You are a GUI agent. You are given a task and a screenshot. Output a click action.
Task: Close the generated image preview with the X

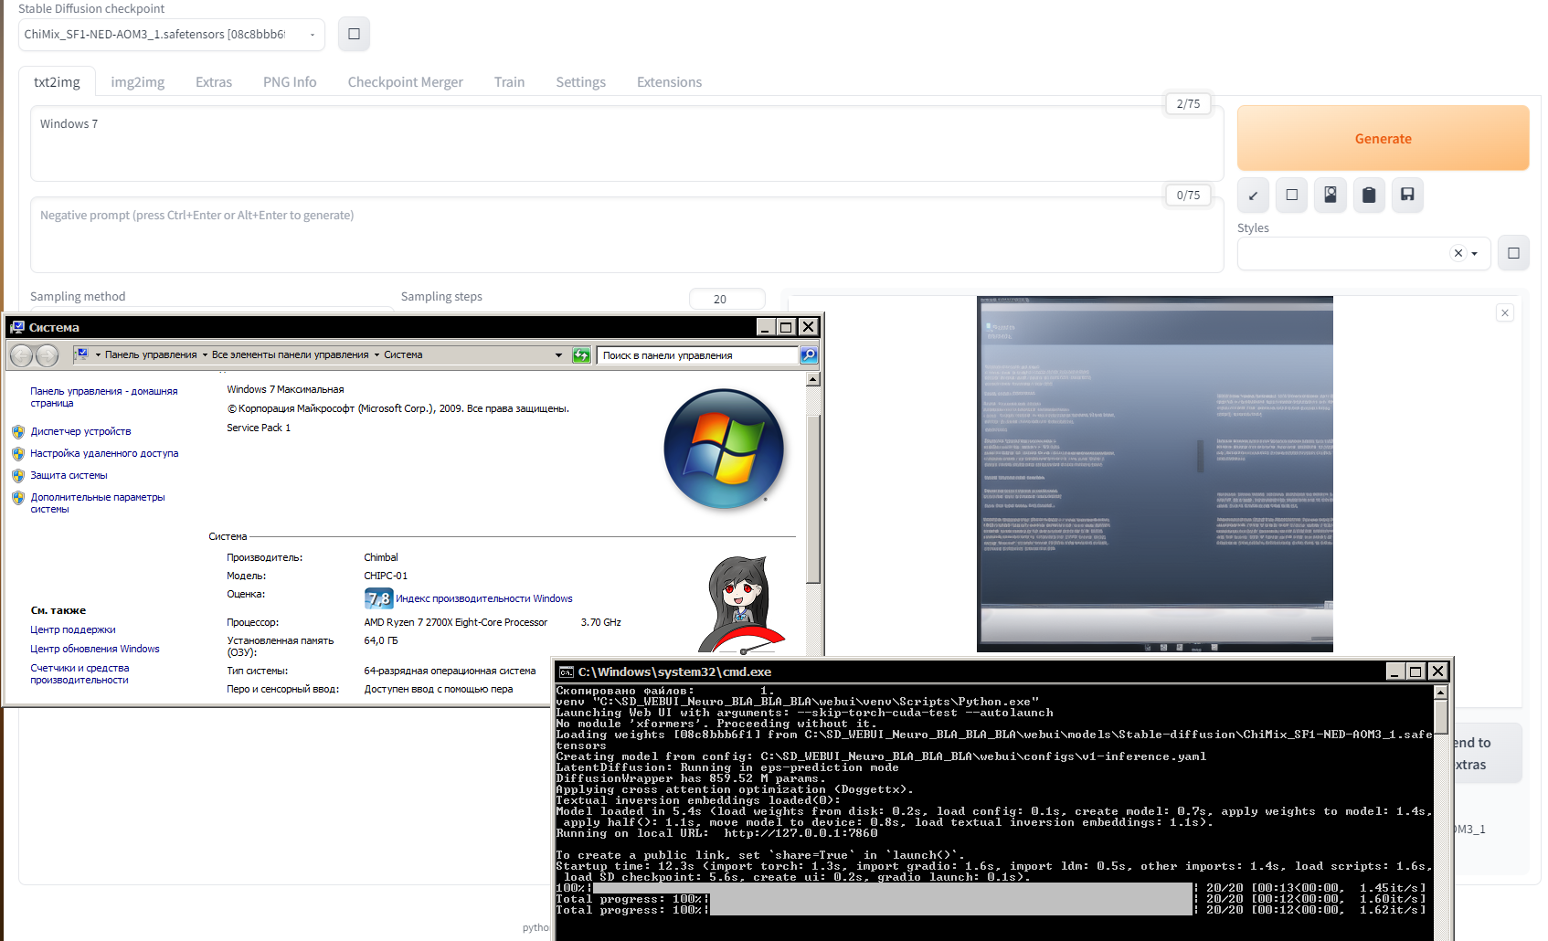pyautogui.click(x=1505, y=312)
